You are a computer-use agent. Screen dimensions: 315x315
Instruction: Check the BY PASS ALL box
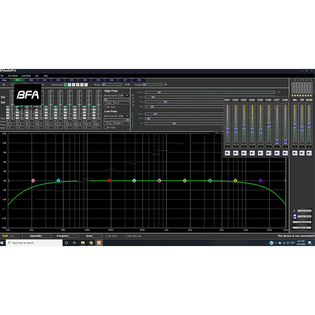pyautogui.click(x=127, y=236)
